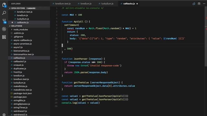Open makeBricks.js in the file tree

click(x=20, y=86)
